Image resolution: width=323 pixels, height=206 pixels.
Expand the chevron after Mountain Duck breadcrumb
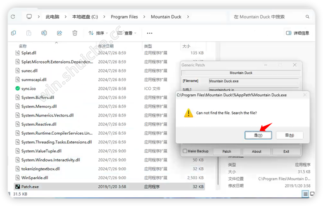(188, 17)
